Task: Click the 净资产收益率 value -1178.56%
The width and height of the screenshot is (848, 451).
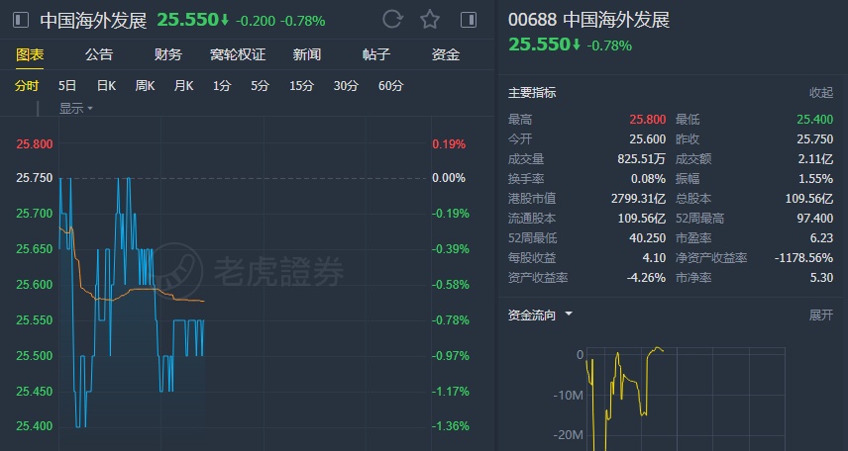Action: point(803,258)
